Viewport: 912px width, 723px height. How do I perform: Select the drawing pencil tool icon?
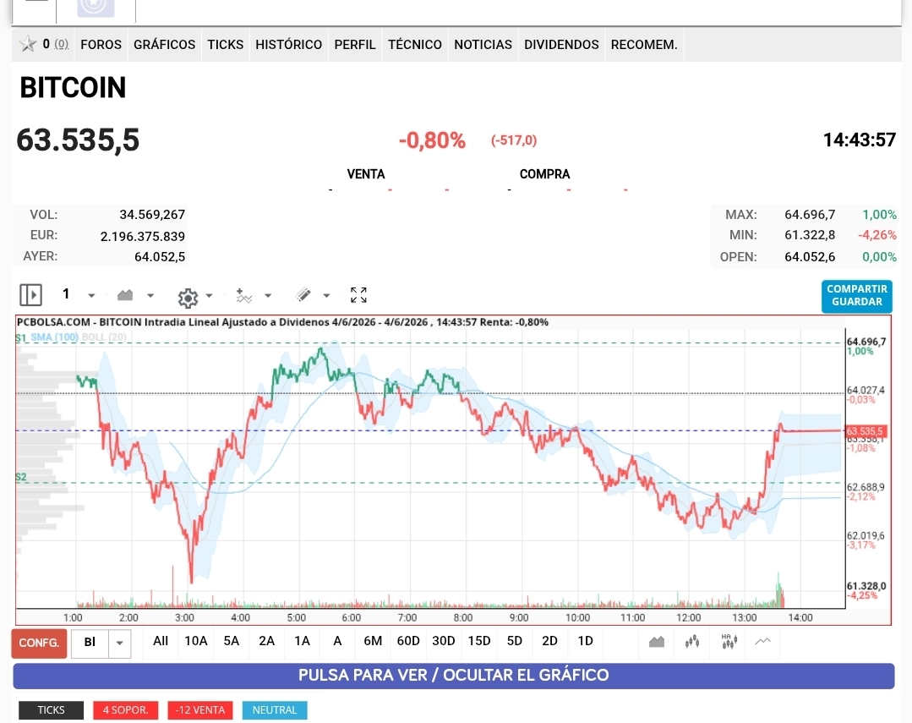point(303,295)
